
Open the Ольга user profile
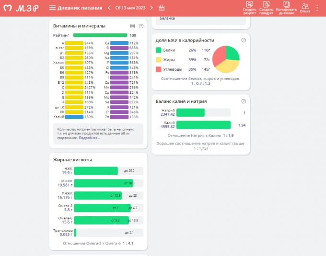(305, 8)
